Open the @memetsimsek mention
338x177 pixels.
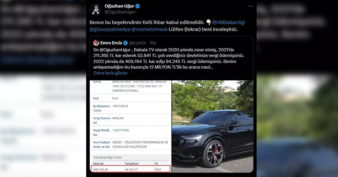click(149, 29)
